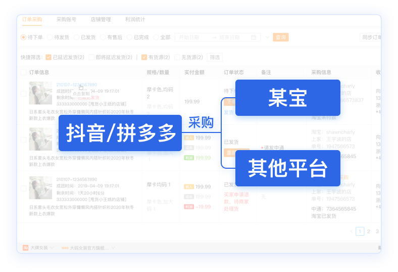Image resolution: width=398 pixels, height=272 pixels.
Task: Open product thumbnail in 1天20小时6分 order row
Action: 40,188
